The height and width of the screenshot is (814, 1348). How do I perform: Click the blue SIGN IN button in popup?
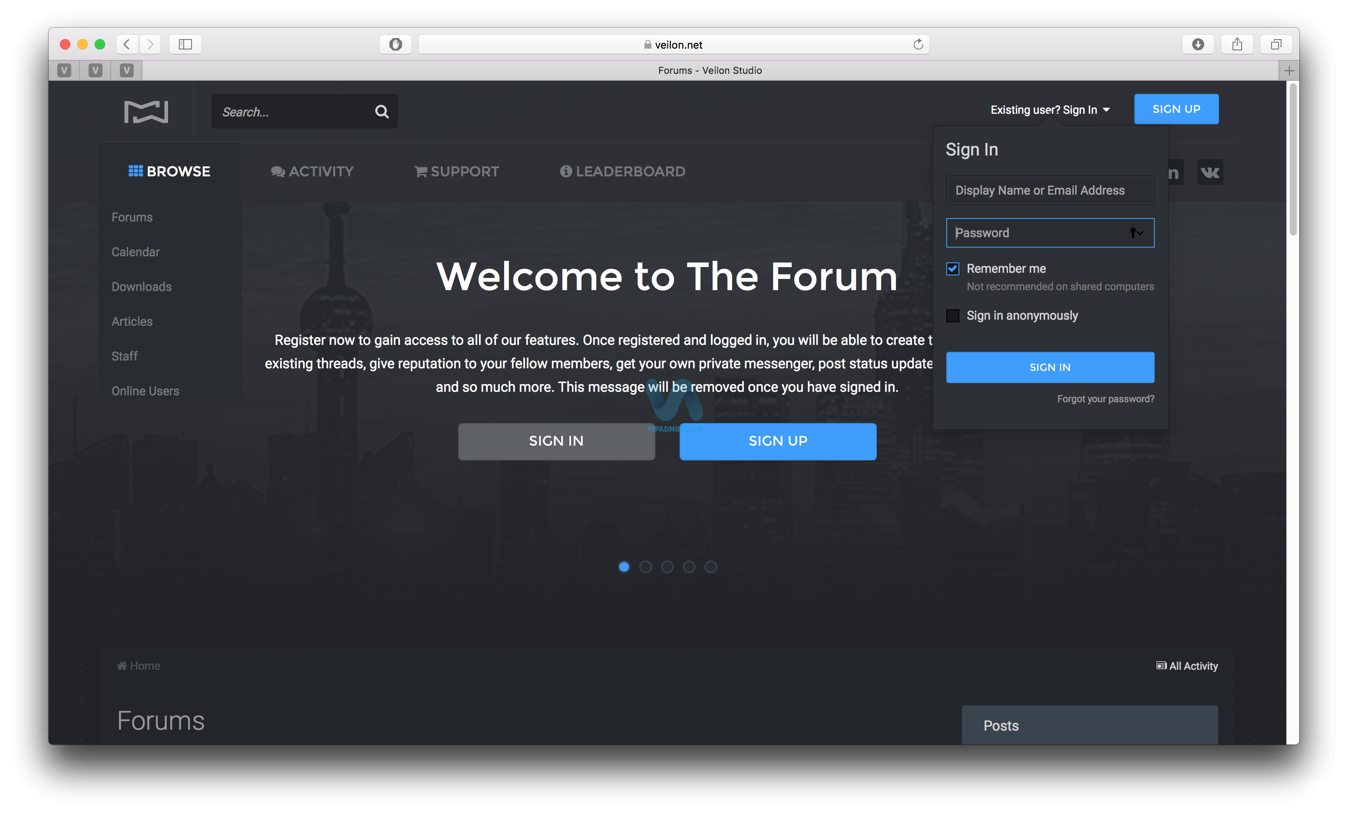(x=1050, y=367)
